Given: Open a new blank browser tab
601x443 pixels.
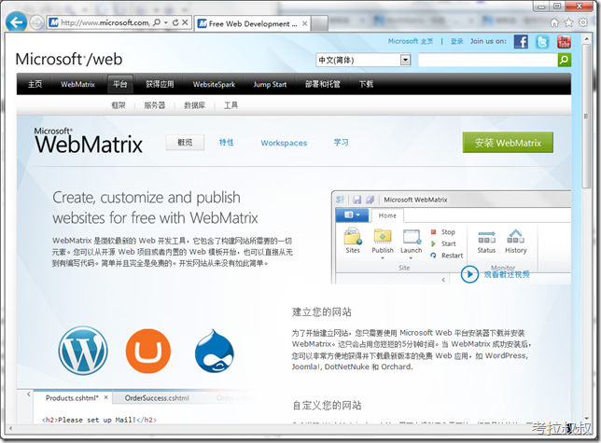Looking at the screenshot, I should pyautogui.click(x=319, y=23).
